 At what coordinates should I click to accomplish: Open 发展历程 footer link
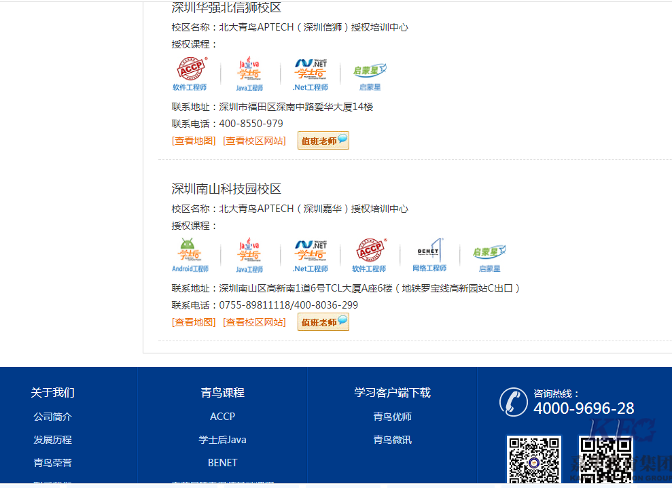point(53,440)
